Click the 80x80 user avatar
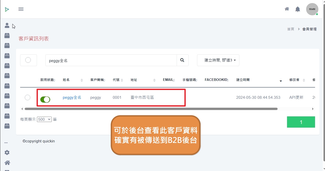Image resolution: width=325 pixels, height=171 pixels. [x=312, y=9]
